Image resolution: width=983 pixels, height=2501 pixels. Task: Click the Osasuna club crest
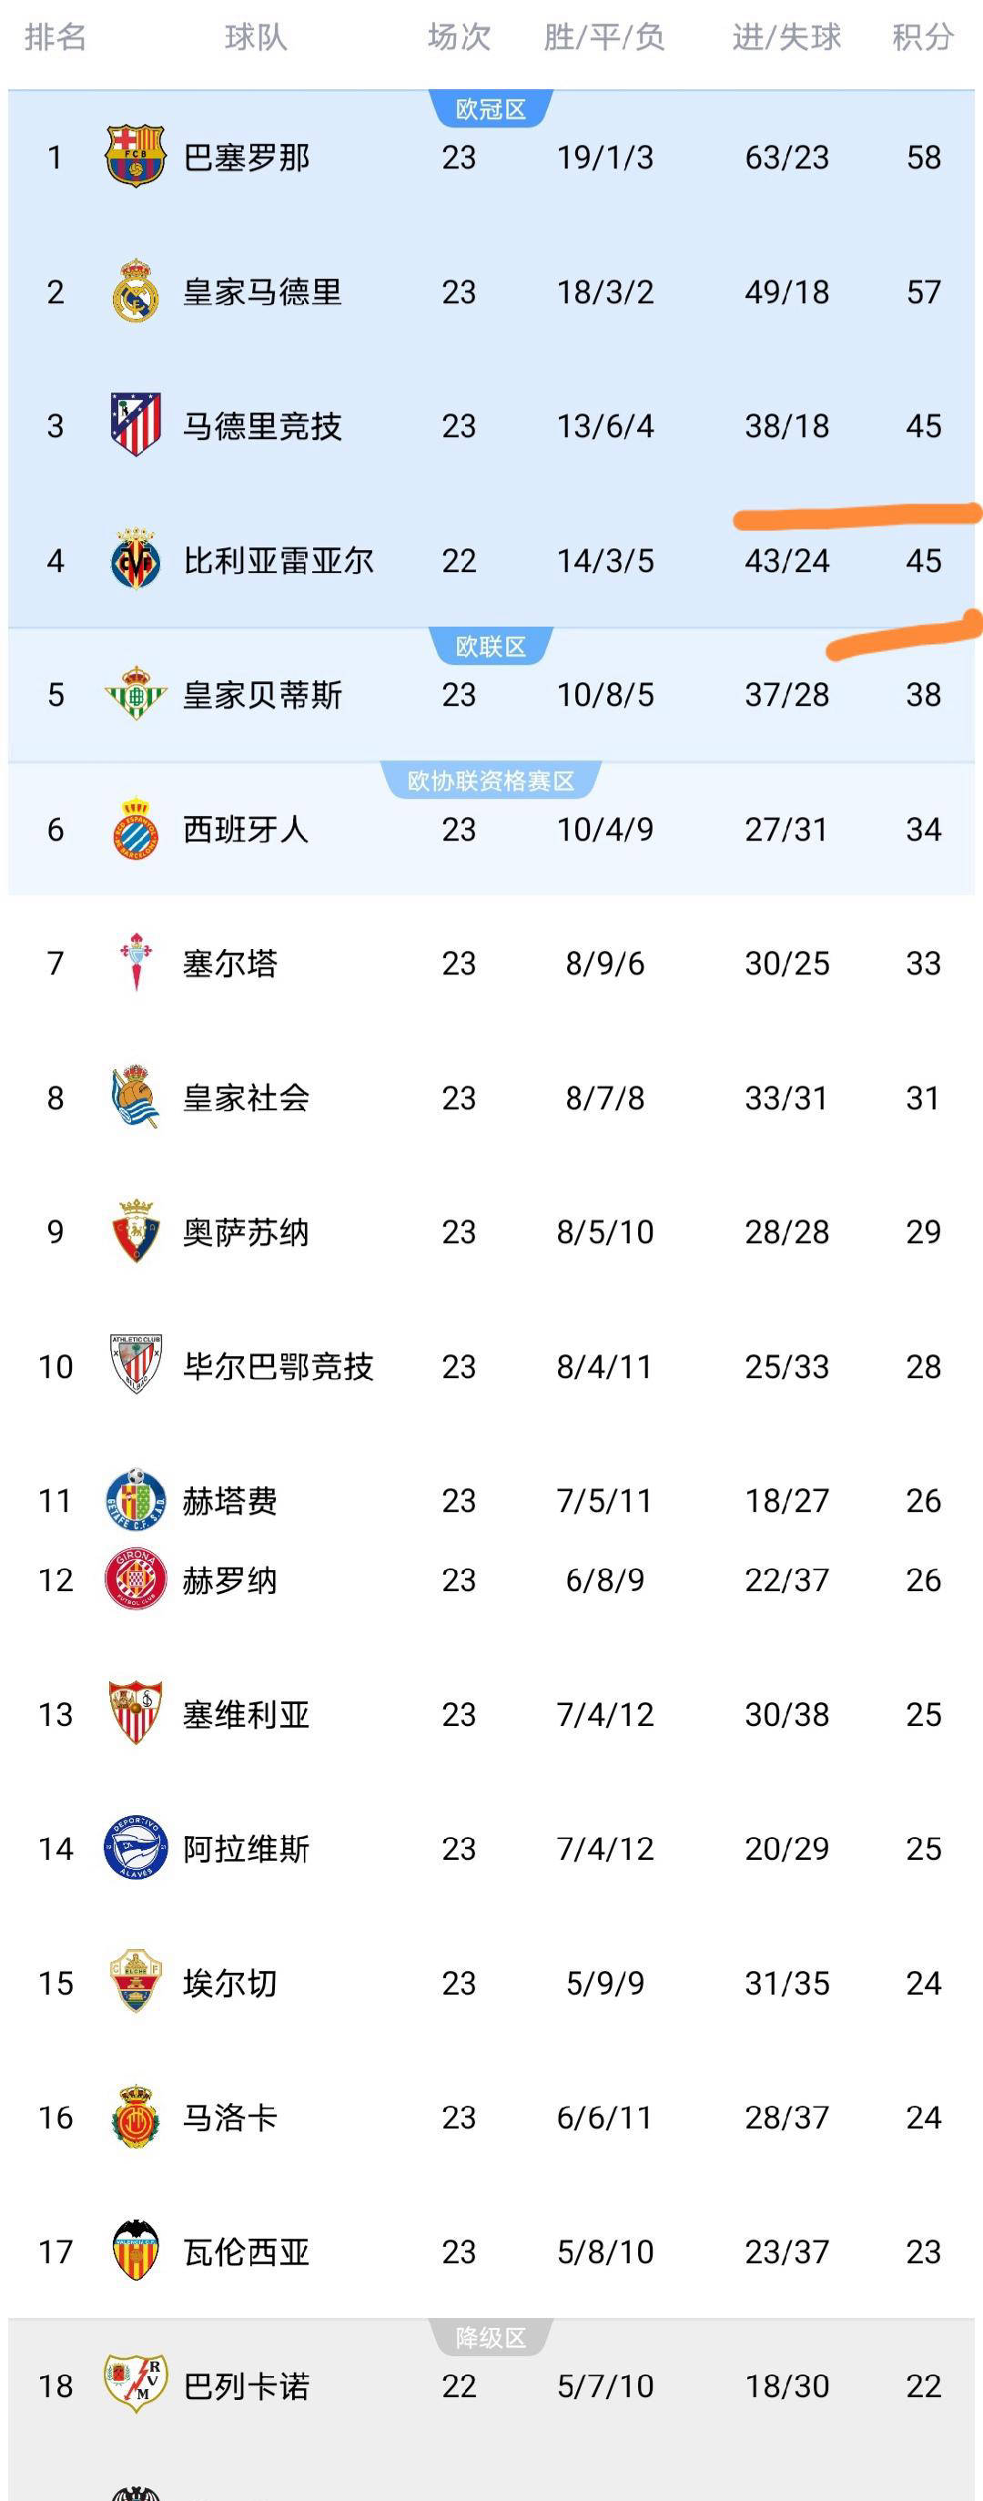point(136,1231)
